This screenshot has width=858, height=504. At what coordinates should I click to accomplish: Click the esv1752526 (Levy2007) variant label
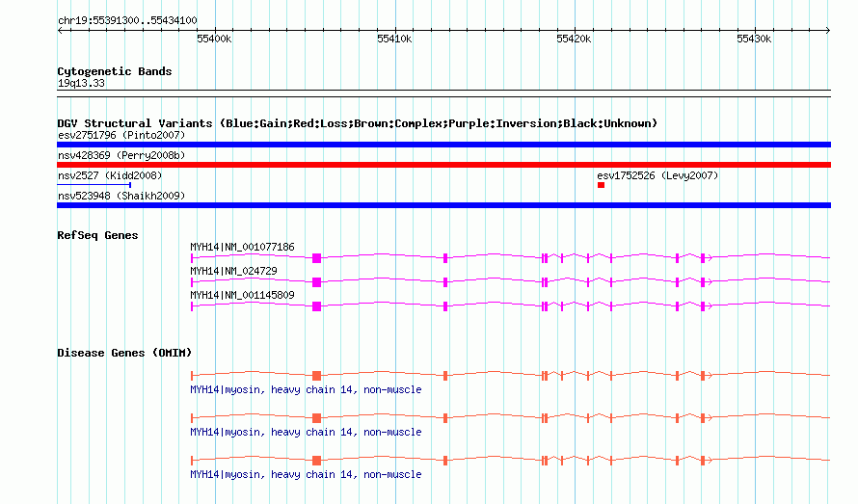point(657,175)
